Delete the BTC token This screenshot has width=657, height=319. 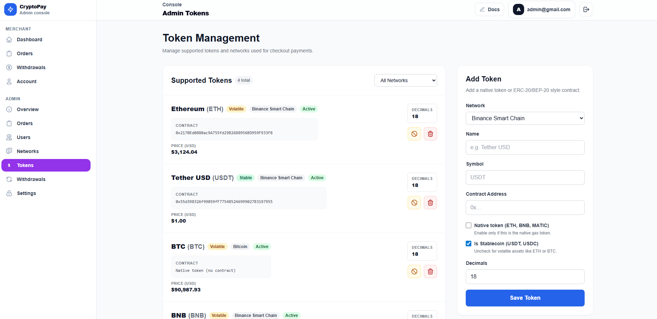click(430, 271)
